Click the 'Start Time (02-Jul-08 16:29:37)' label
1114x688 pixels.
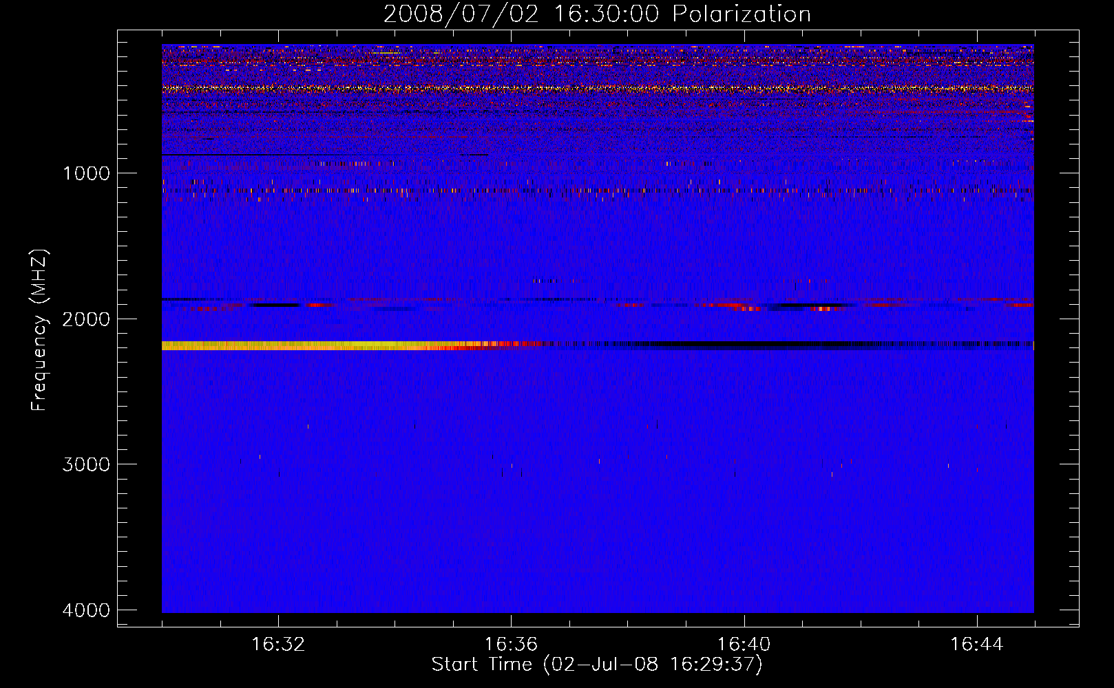597,665
